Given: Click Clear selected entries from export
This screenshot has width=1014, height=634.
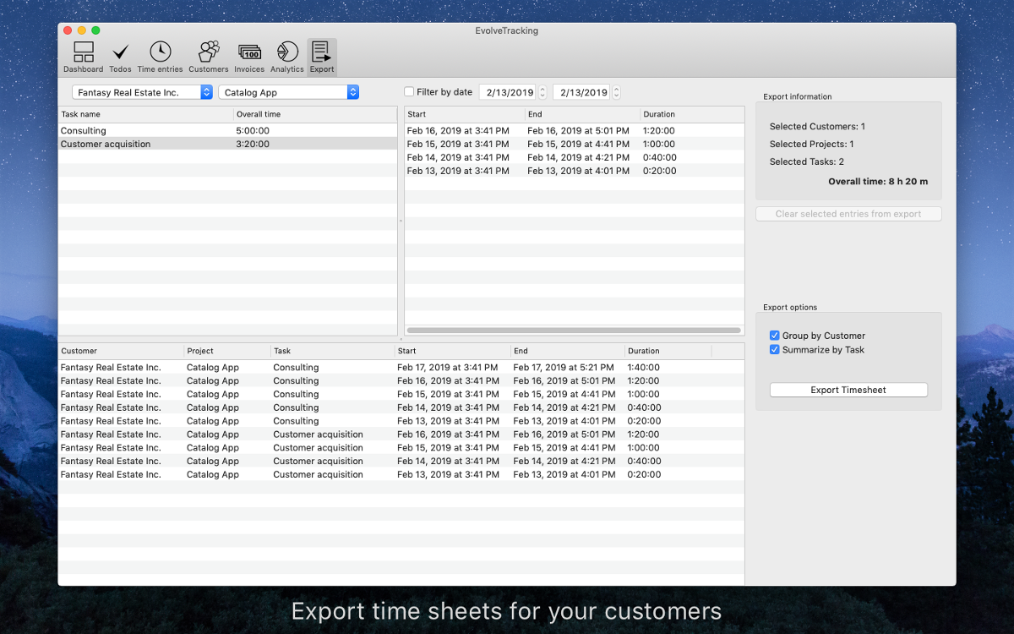Looking at the screenshot, I should click(848, 214).
